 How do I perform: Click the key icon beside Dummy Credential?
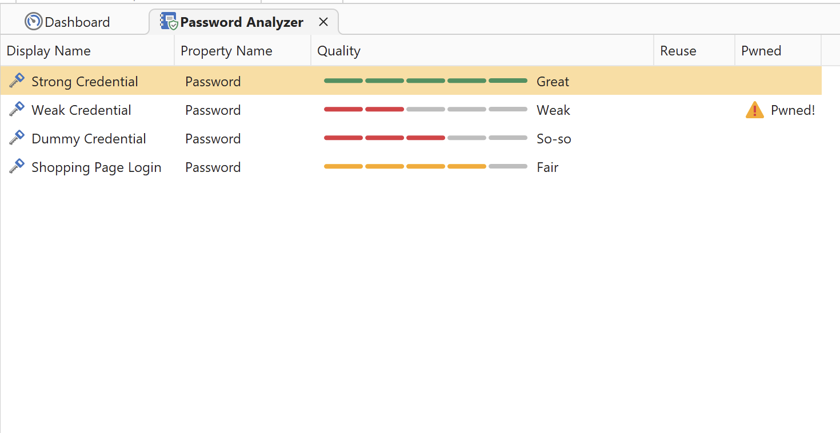(17, 138)
